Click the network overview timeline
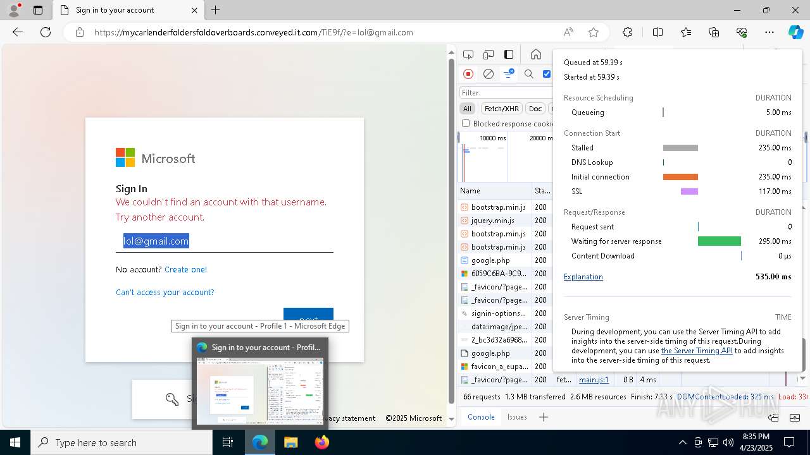The image size is (810, 455). point(505,157)
